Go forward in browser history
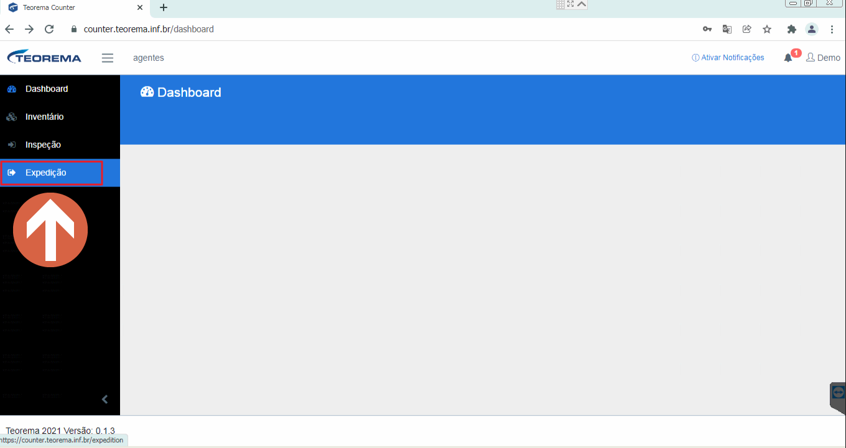Image resolution: width=846 pixels, height=448 pixels. point(29,29)
